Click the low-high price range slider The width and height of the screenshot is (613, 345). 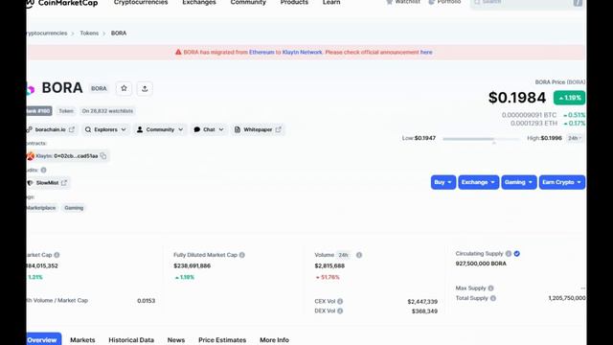(x=481, y=139)
